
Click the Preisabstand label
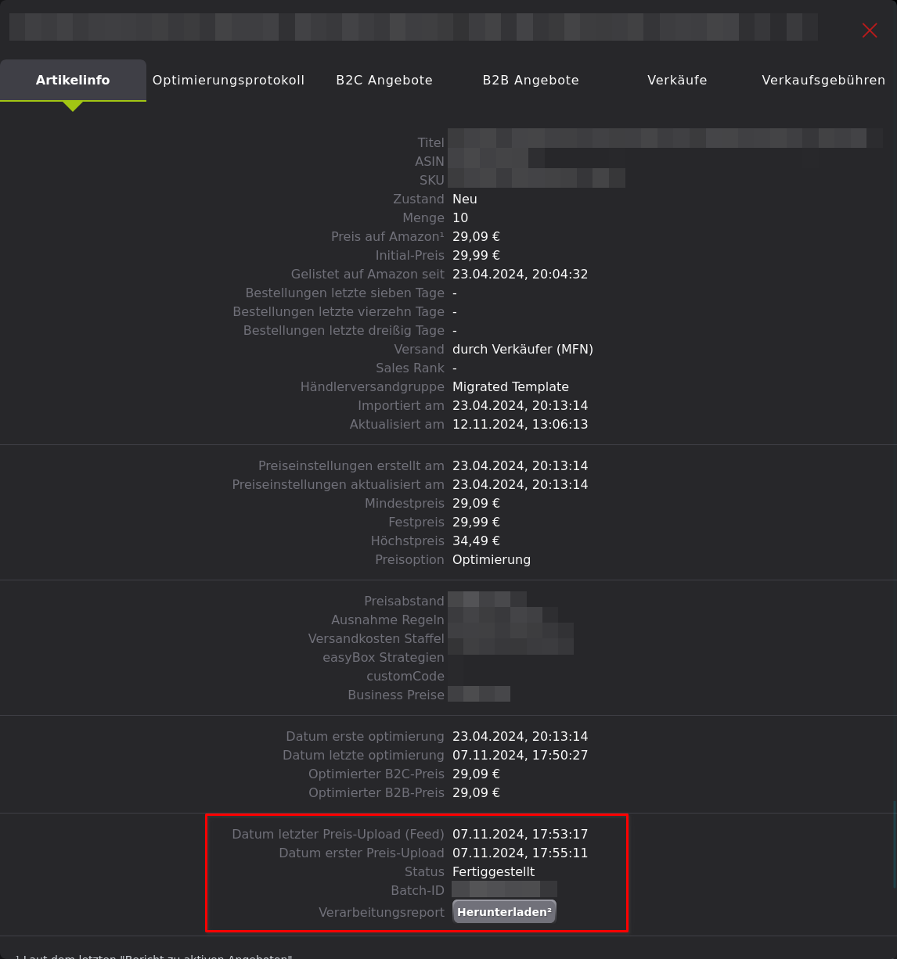click(x=404, y=601)
